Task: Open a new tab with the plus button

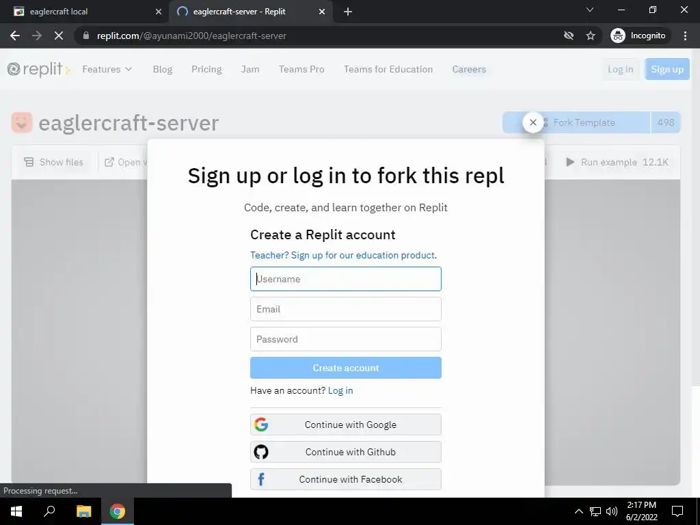Action: pos(348,12)
